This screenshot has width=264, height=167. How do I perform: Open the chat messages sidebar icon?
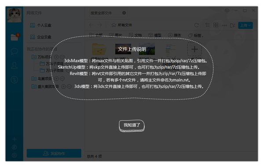pos(15,51)
